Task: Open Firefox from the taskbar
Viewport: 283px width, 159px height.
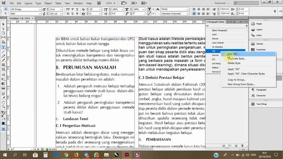Action: point(76,155)
